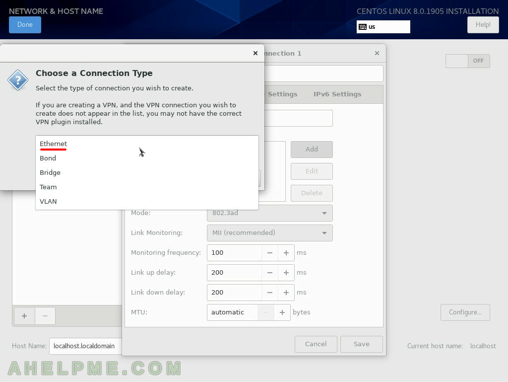508x382 pixels.
Task: Close the Choose a Connection Type dialog
Action: click(255, 53)
